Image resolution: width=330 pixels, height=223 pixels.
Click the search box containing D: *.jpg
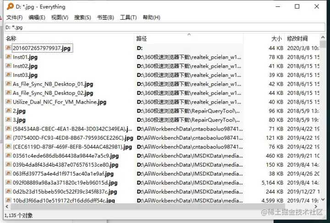(x=165, y=27)
